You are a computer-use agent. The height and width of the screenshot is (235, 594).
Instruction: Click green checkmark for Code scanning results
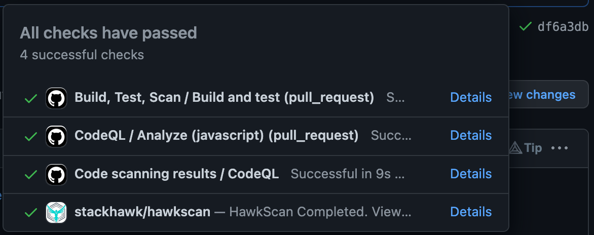click(31, 175)
